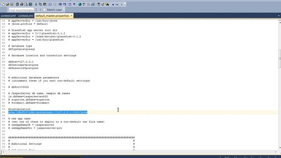
Task: Click # additional database parameters line
Action: (x=33, y=78)
